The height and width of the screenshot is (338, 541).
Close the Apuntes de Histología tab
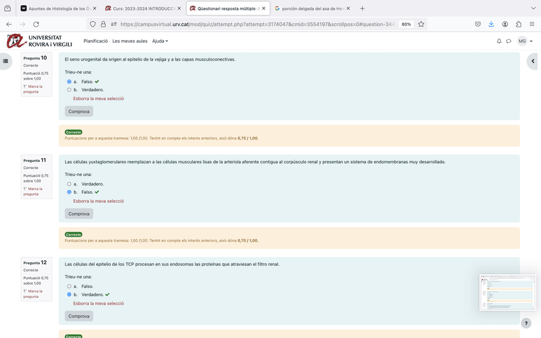[x=94, y=8]
